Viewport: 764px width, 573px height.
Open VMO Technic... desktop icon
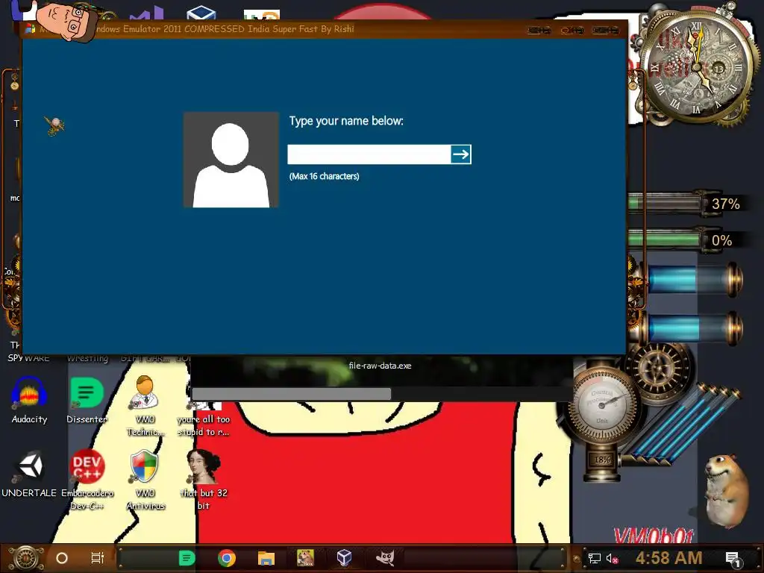point(145,406)
